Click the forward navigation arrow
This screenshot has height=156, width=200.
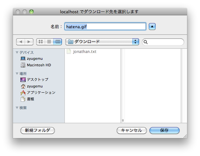click(x=29, y=42)
